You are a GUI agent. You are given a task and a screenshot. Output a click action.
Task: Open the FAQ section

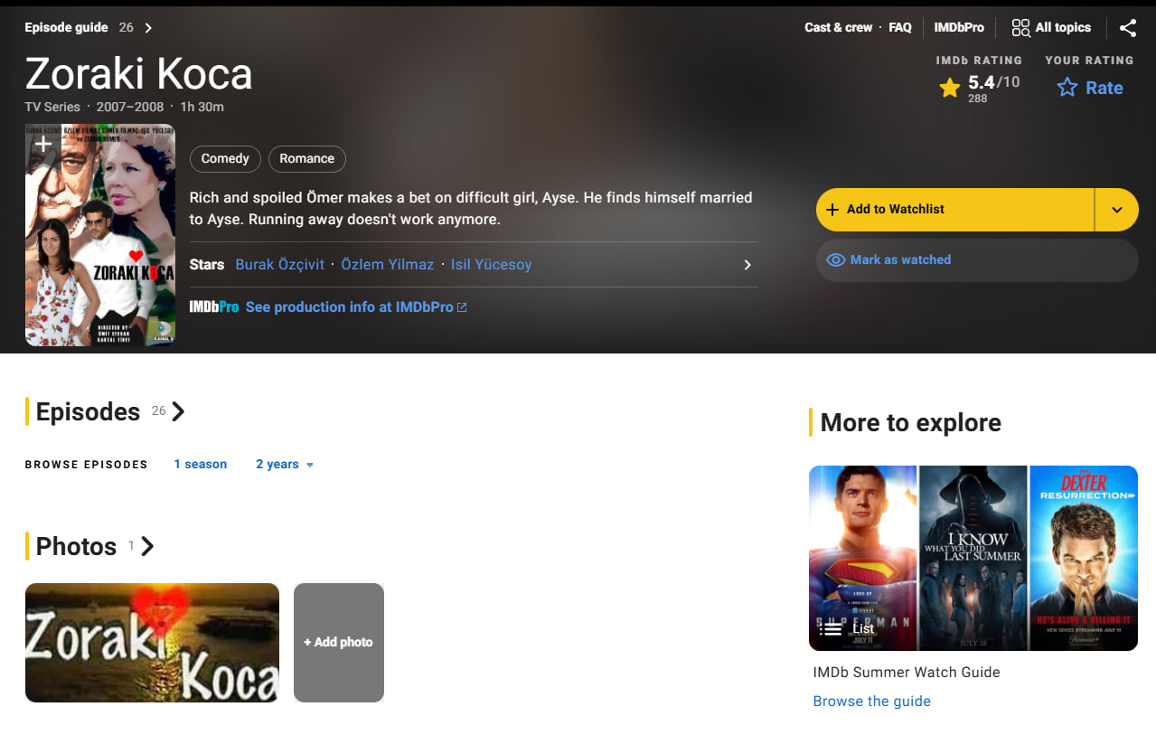click(900, 27)
